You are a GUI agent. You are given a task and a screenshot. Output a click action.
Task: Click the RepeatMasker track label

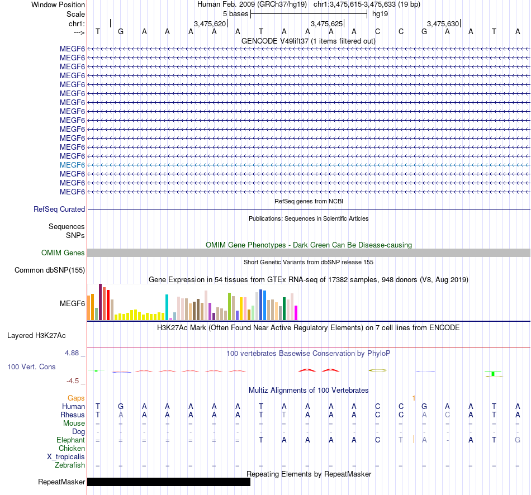tap(61, 482)
